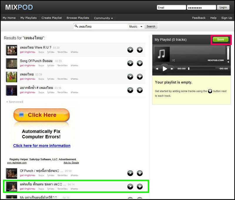Viewport: 235px width, 200px height.
Task: Mute the player with the speaker icon
Action: [228, 62]
